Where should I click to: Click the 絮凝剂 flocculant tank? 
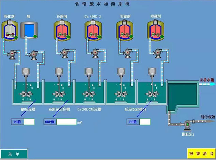click(x=125, y=30)
